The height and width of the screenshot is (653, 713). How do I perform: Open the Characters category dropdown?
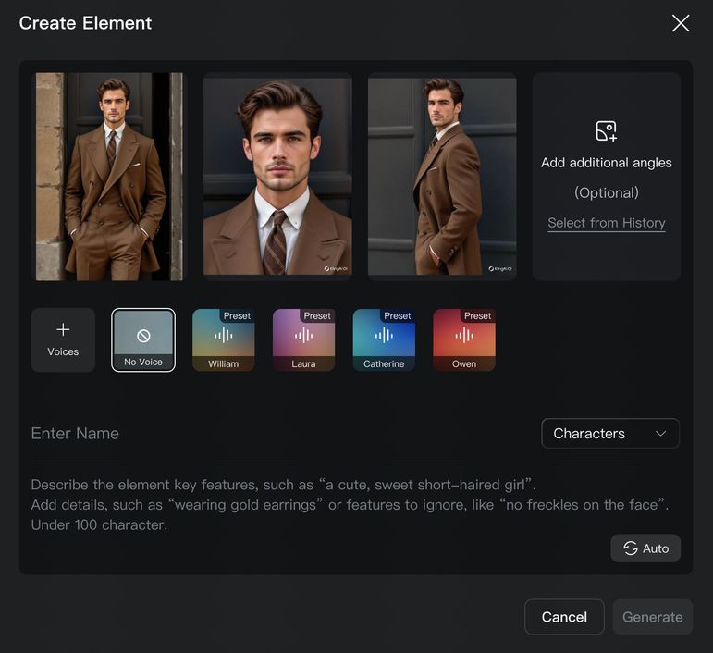(609, 433)
